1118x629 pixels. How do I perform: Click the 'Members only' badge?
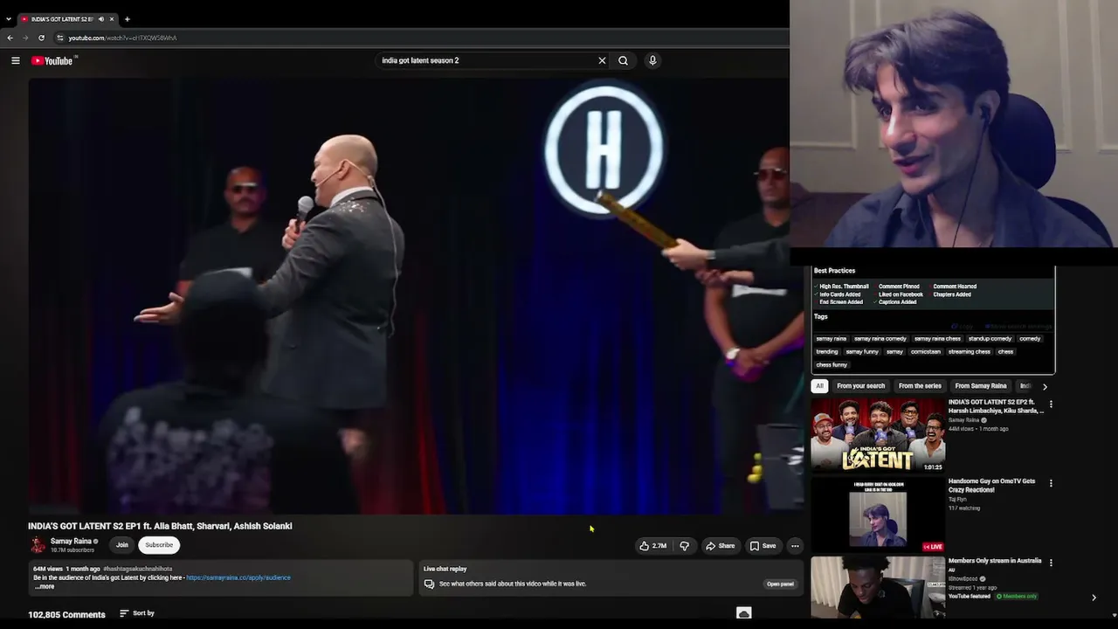pyautogui.click(x=1018, y=597)
